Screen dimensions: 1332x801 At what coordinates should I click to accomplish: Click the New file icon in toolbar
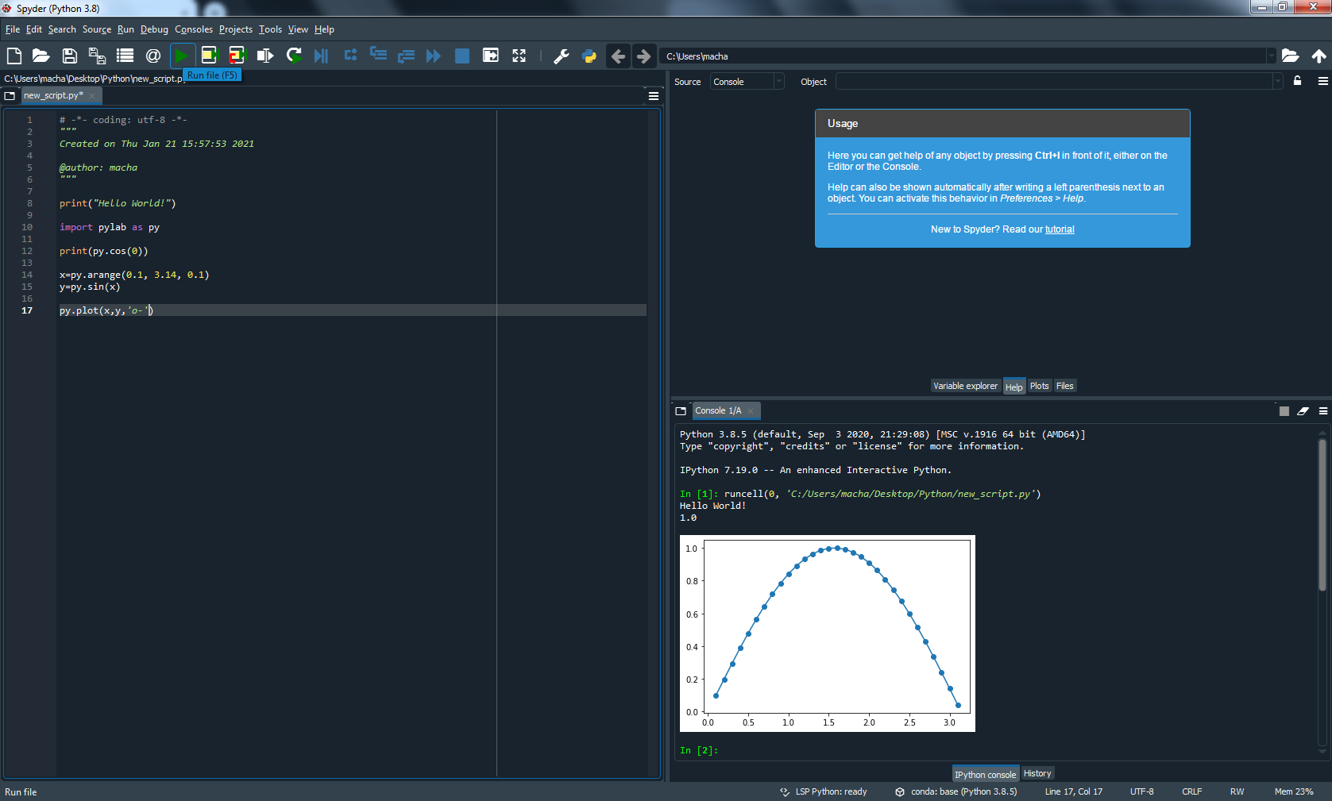point(14,56)
